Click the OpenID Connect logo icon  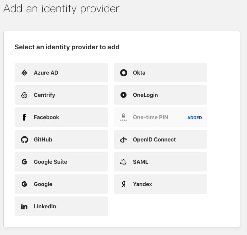123,139
